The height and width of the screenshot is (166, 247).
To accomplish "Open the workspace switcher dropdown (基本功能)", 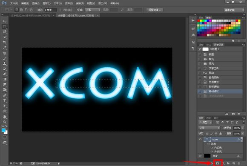I will point(234,10).
